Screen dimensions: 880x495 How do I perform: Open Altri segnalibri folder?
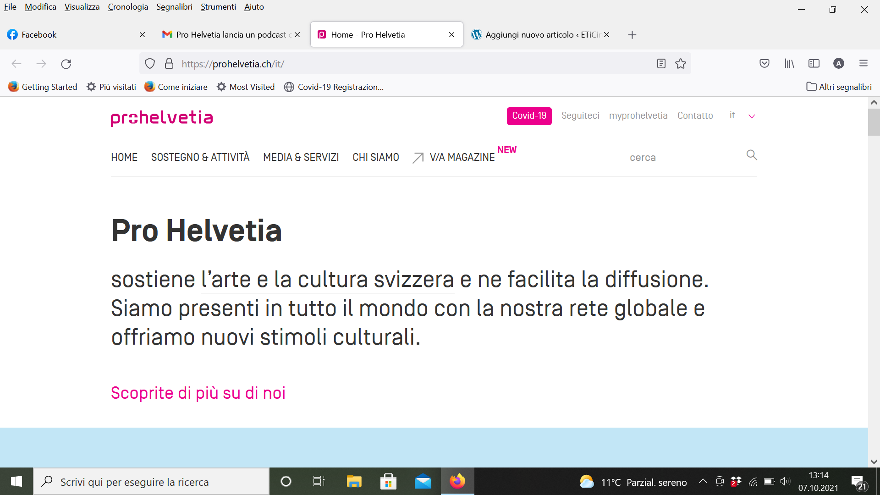tap(839, 87)
